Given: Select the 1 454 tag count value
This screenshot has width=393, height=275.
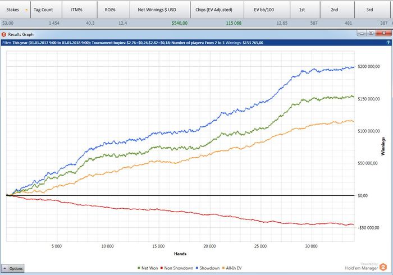Looking at the screenshot, I should (54, 23).
